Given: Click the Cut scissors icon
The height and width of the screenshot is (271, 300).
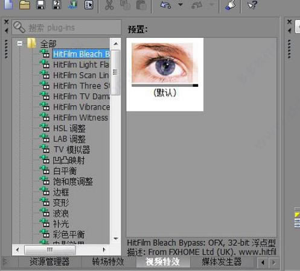Looking at the screenshot, I should pyautogui.click(x=109, y=5).
